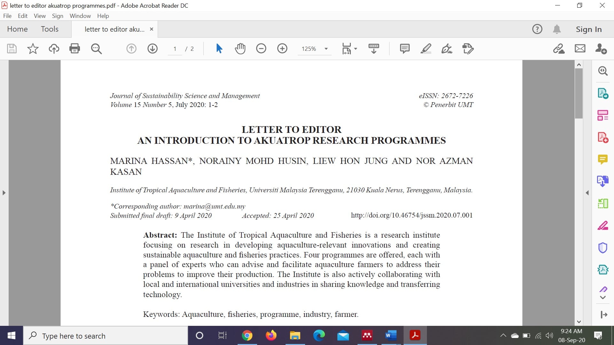Toggle the Selection arrow tool
614x345 pixels.
click(x=219, y=49)
